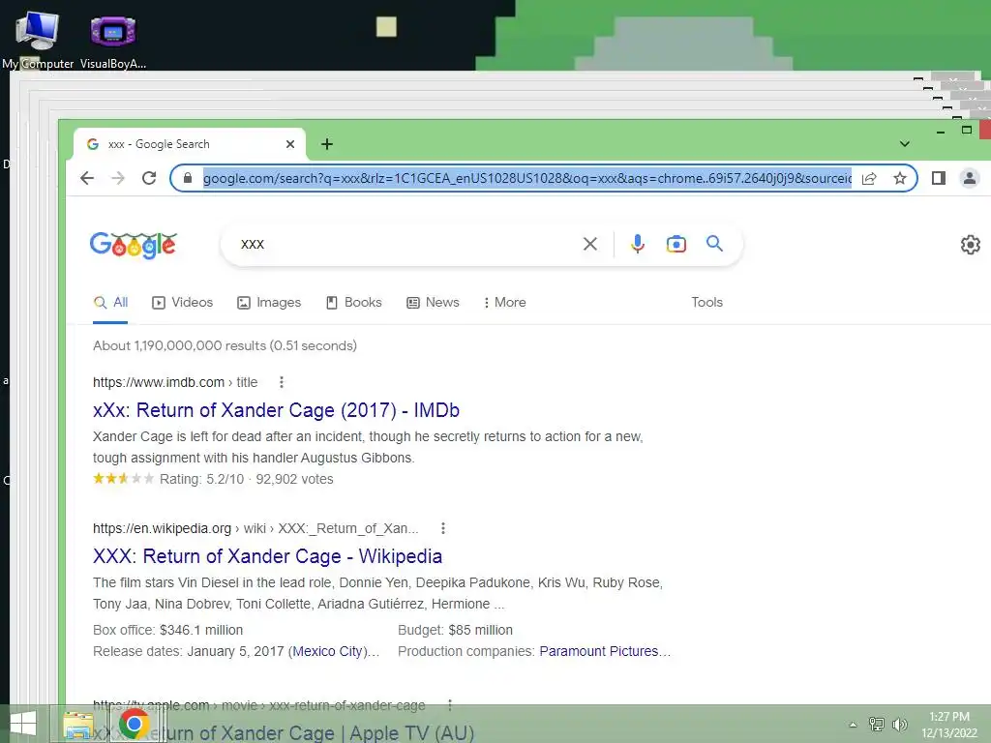
Task: Click the address bar URL
Action: [527, 178]
